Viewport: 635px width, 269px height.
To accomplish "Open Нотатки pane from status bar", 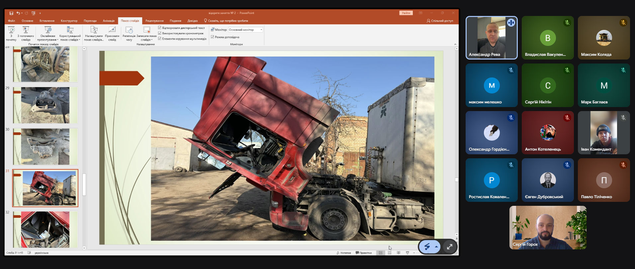I will (344, 253).
